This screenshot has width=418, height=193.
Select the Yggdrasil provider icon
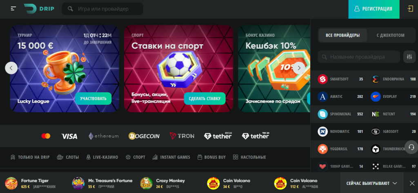(x=322, y=149)
